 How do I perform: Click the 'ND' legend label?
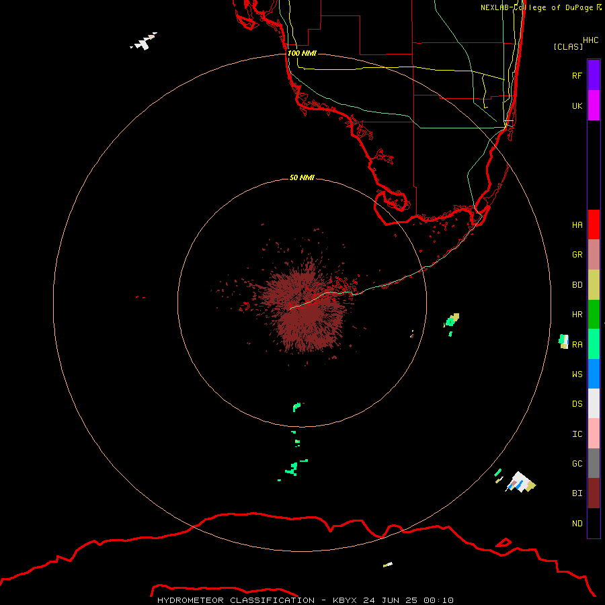pyautogui.click(x=577, y=524)
